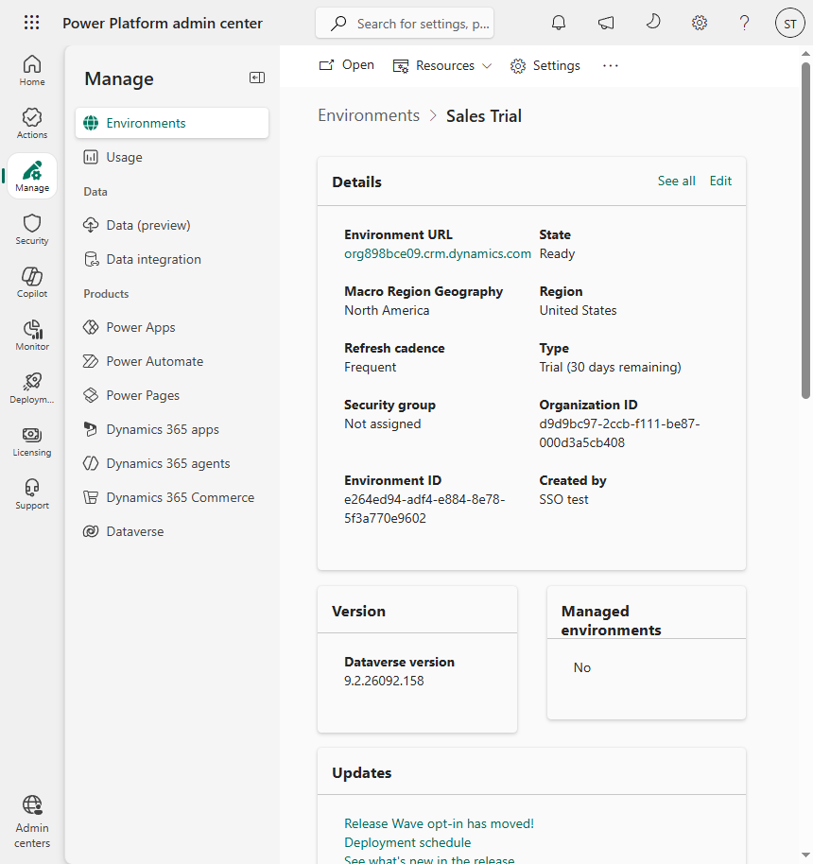Open Usage in Manage menu
The width and height of the screenshot is (813, 864).
(x=172, y=157)
